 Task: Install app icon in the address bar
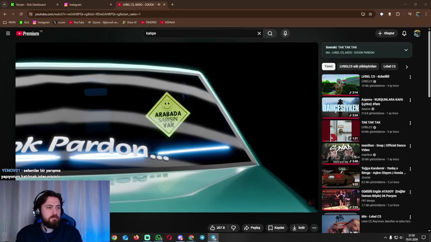click(x=363, y=14)
